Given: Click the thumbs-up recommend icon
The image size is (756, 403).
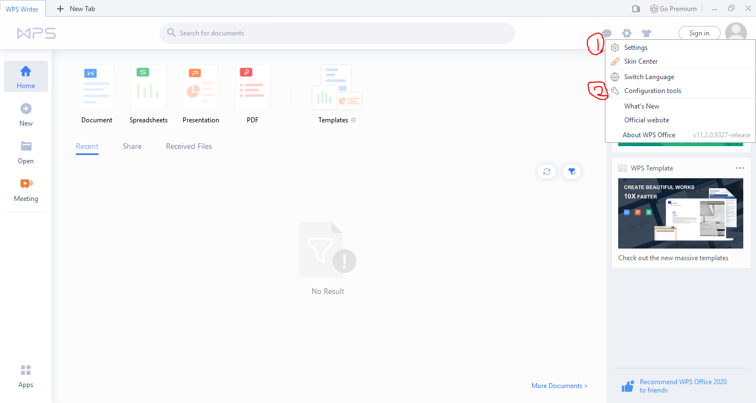Looking at the screenshot, I should [x=628, y=386].
